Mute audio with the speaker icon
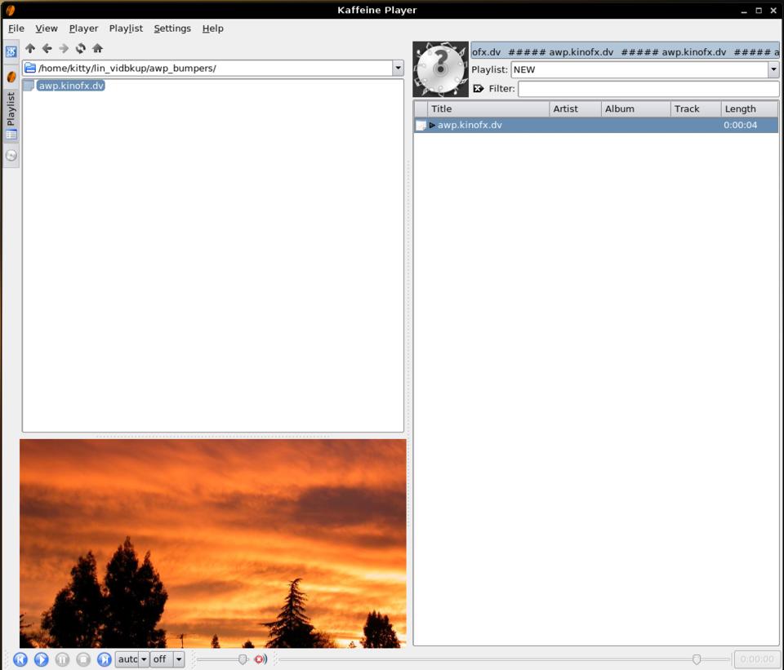This screenshot has width=784, height=670. click(261, 659)
